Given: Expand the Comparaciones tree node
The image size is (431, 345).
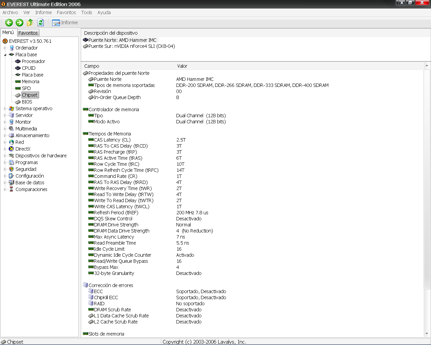Looking at the screenshot, I should [x=5, y=189].
